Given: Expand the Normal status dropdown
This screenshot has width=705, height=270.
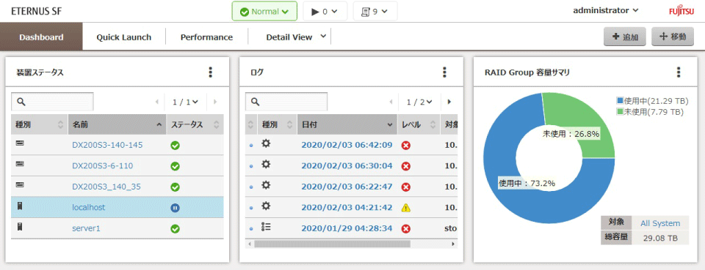Looking at the screenshot, I should point(264,12).
